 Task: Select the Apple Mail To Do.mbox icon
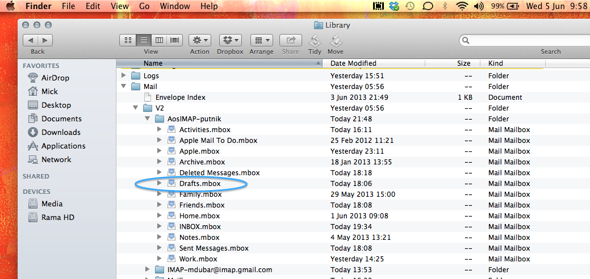point(171,140)
